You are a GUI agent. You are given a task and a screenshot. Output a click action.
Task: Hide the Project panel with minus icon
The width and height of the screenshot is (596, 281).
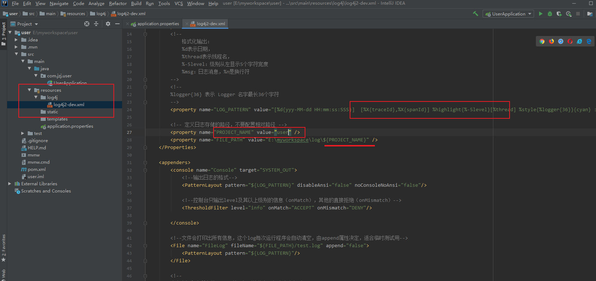(117, 24)
